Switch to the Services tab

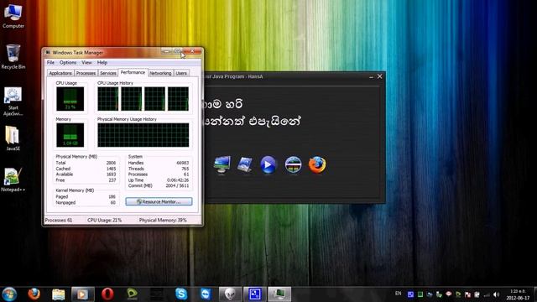click(108, 73)
